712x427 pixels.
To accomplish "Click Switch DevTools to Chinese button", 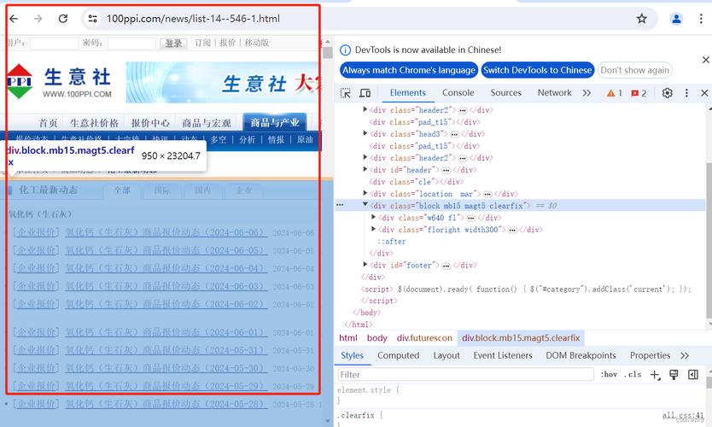I will (x=538, y=70).
